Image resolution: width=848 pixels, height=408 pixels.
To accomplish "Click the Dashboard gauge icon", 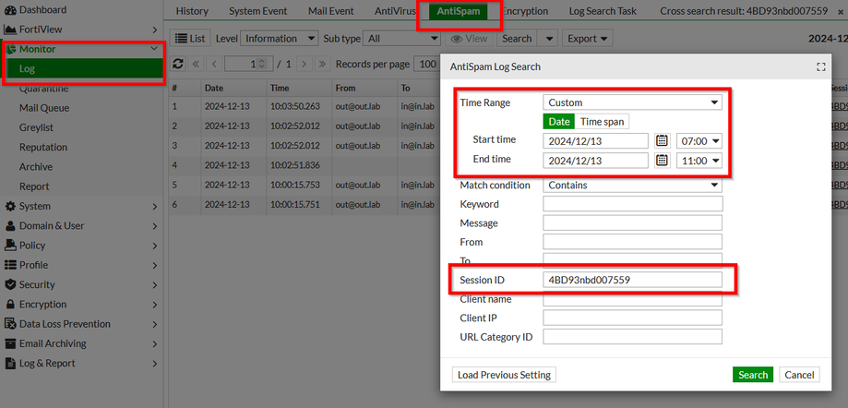I will coord(10,10).
